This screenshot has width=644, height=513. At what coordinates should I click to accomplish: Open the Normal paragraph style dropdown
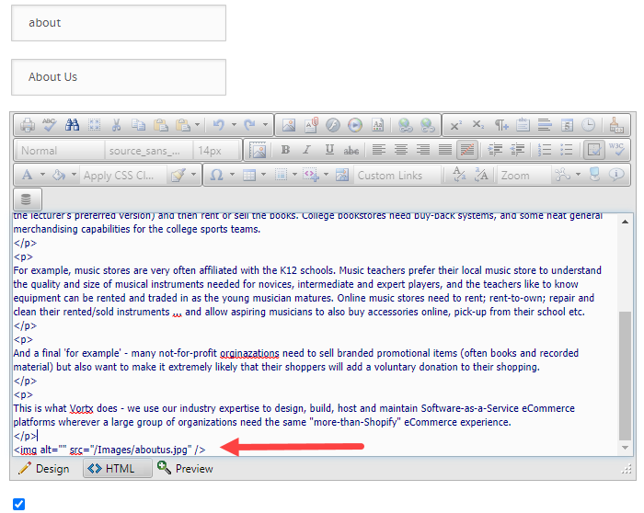[60, 151]
